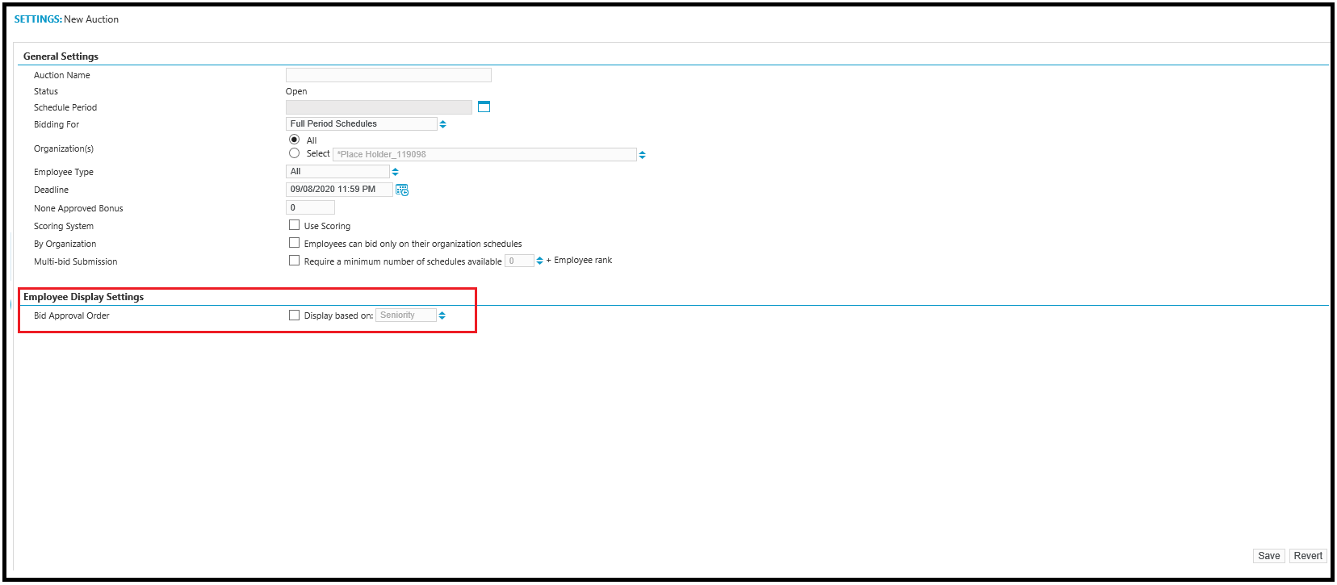Click the Revert button
Image resolution: width=1337 pixels, height=585 pixels.
click(x=1308, y=556)
